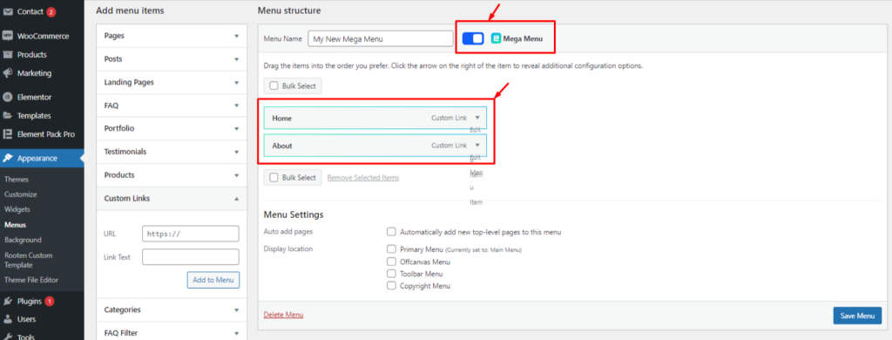
Task: Check the upper Bulk Select checkbox
Action: (x=274, y=86)
